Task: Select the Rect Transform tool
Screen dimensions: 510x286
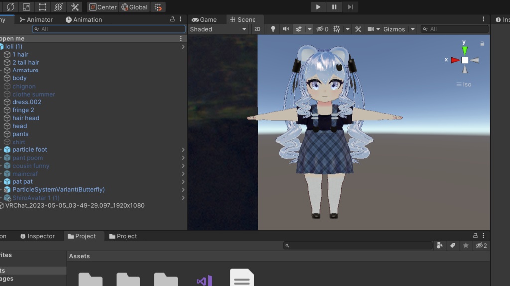Action: (42, 7)
